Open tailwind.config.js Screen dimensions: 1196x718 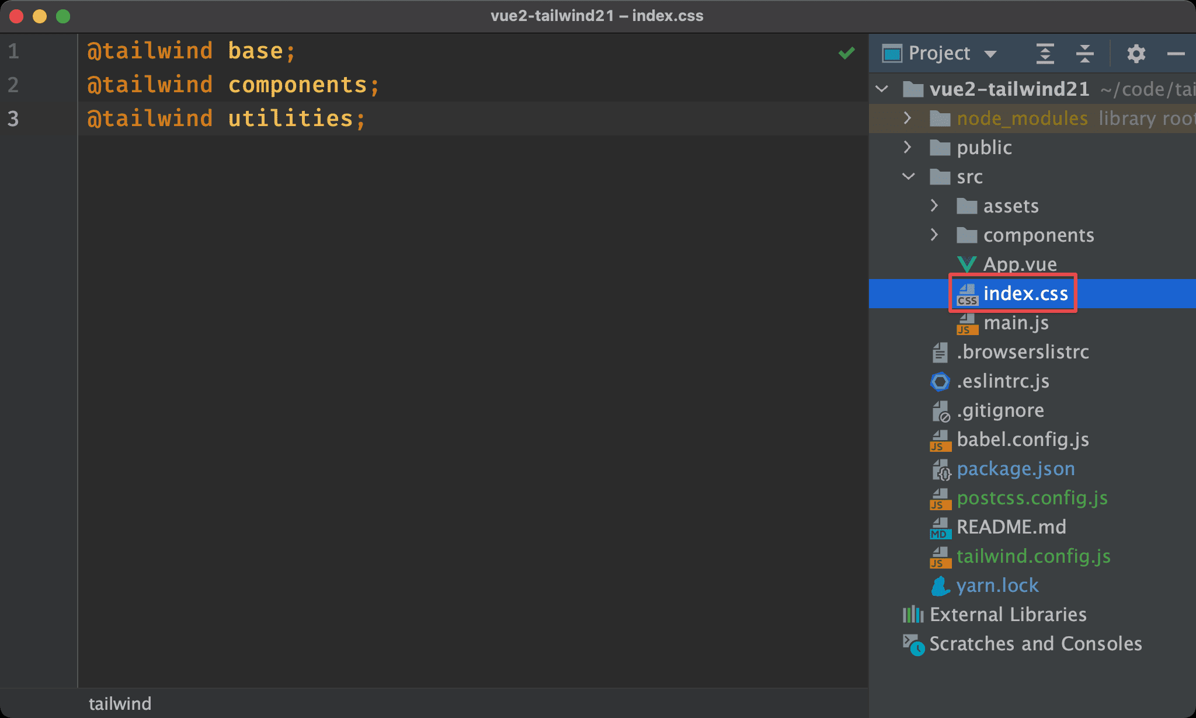coord(1034,556)
